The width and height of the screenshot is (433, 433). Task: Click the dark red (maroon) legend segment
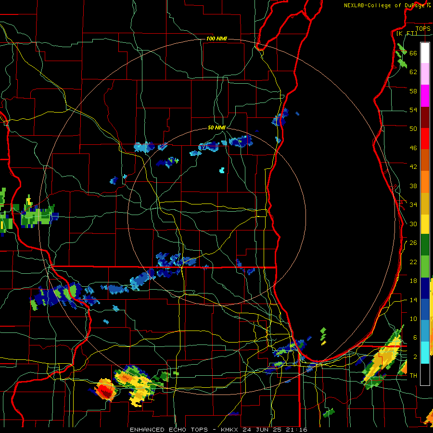click(425, 117)
